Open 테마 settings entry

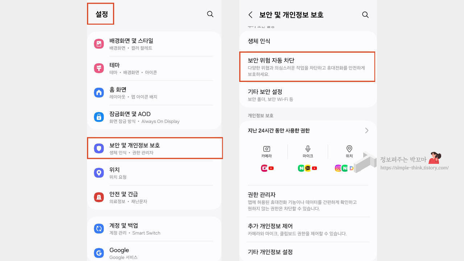pos(154,68)
